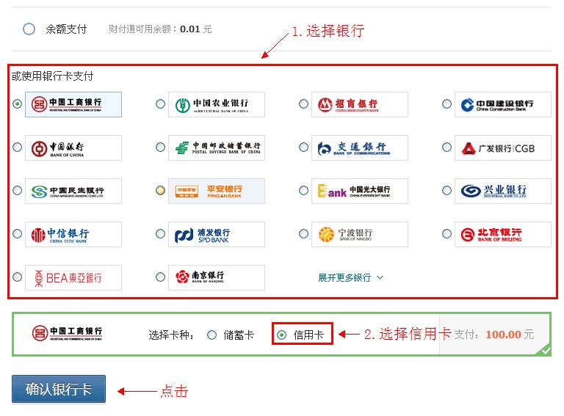Choose the 中国建设银行 logo card
The height and width of the screenshot is (416, 564).
tap(503, 104)
